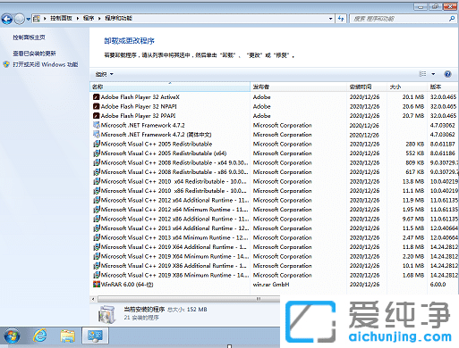Refresh the address bar view
The image size is (459, 348).
tap(341, 19)
